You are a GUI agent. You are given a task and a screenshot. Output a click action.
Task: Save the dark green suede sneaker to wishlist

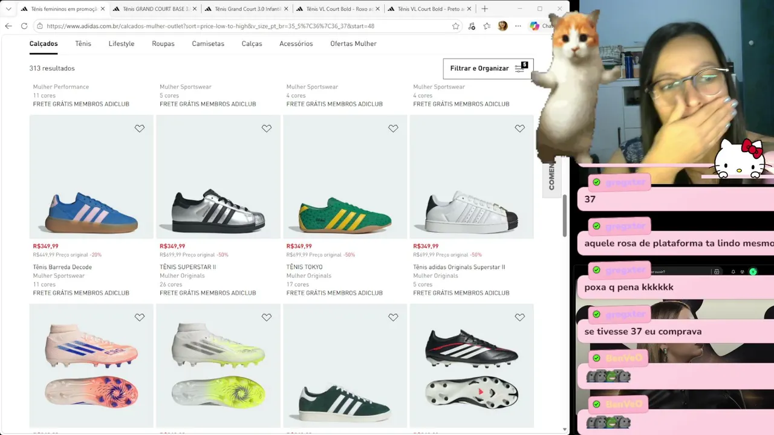point(393,317)
